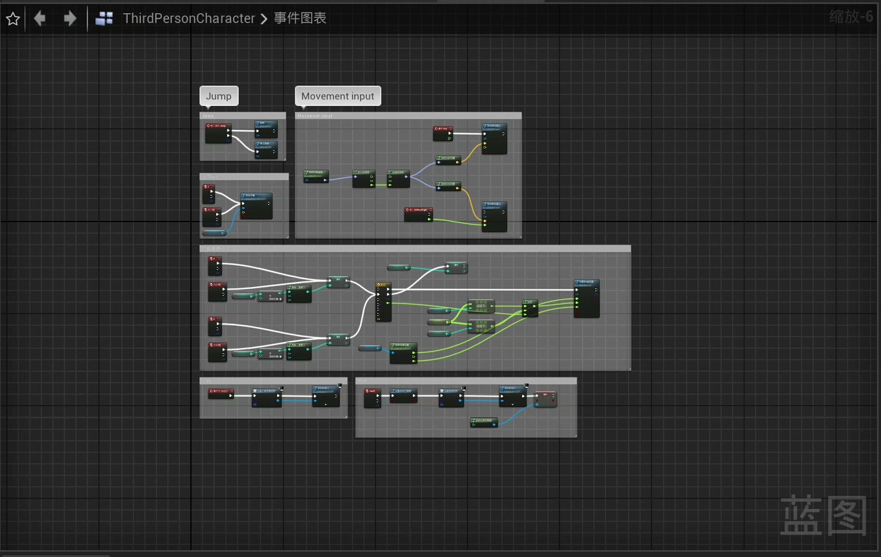Select the Jump comment box title bar
Viewport: 881px width, 557px height.
point(242,116)
